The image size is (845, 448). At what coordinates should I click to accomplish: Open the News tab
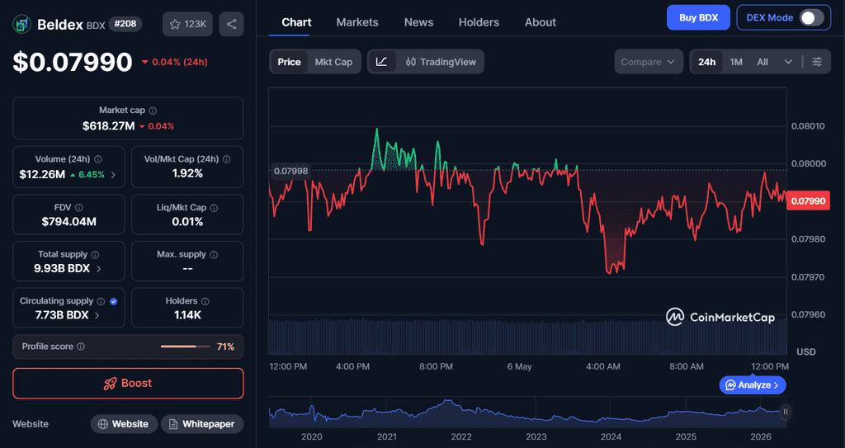[x=418, y=22]
